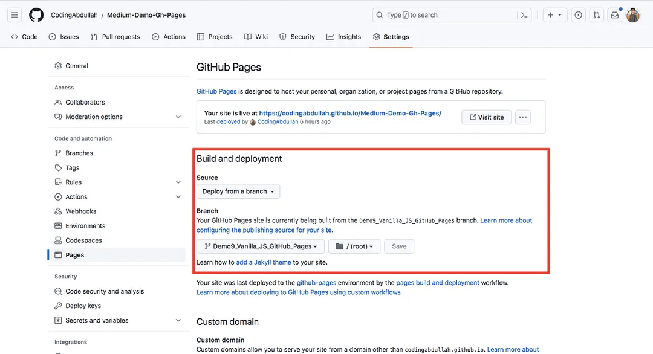This screenshot has height=354, width=653.
Task: Switch to the Actions tab
Action: pos(169,37)
